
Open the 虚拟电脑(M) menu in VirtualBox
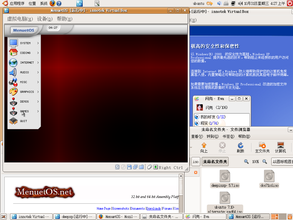20,19
